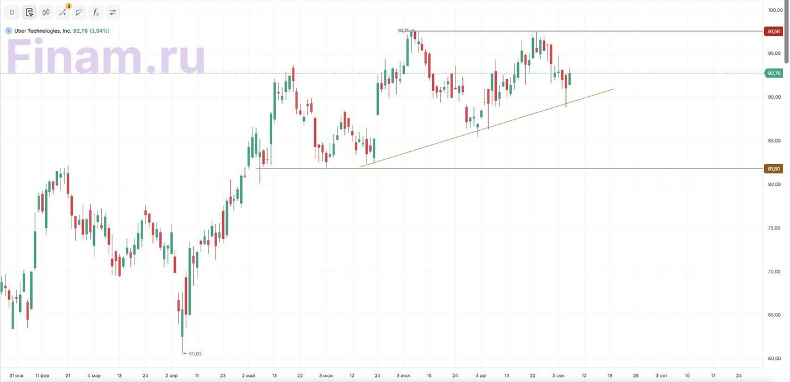Select the red 97,56 resistance price label
Viewport: 790px width, 382px height.
tap(773, 31)
